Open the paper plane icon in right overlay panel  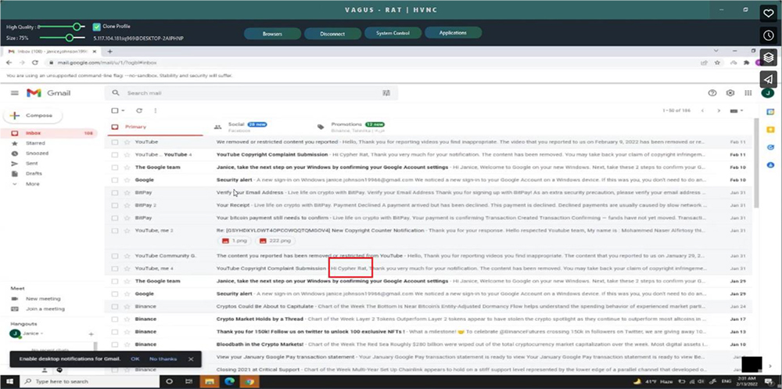(768, 79)
